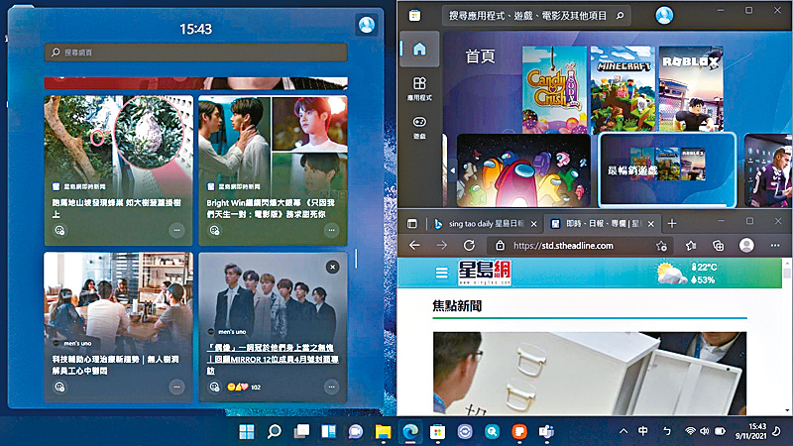
Task: React to MIRROR news card
Action: point(214,387)
